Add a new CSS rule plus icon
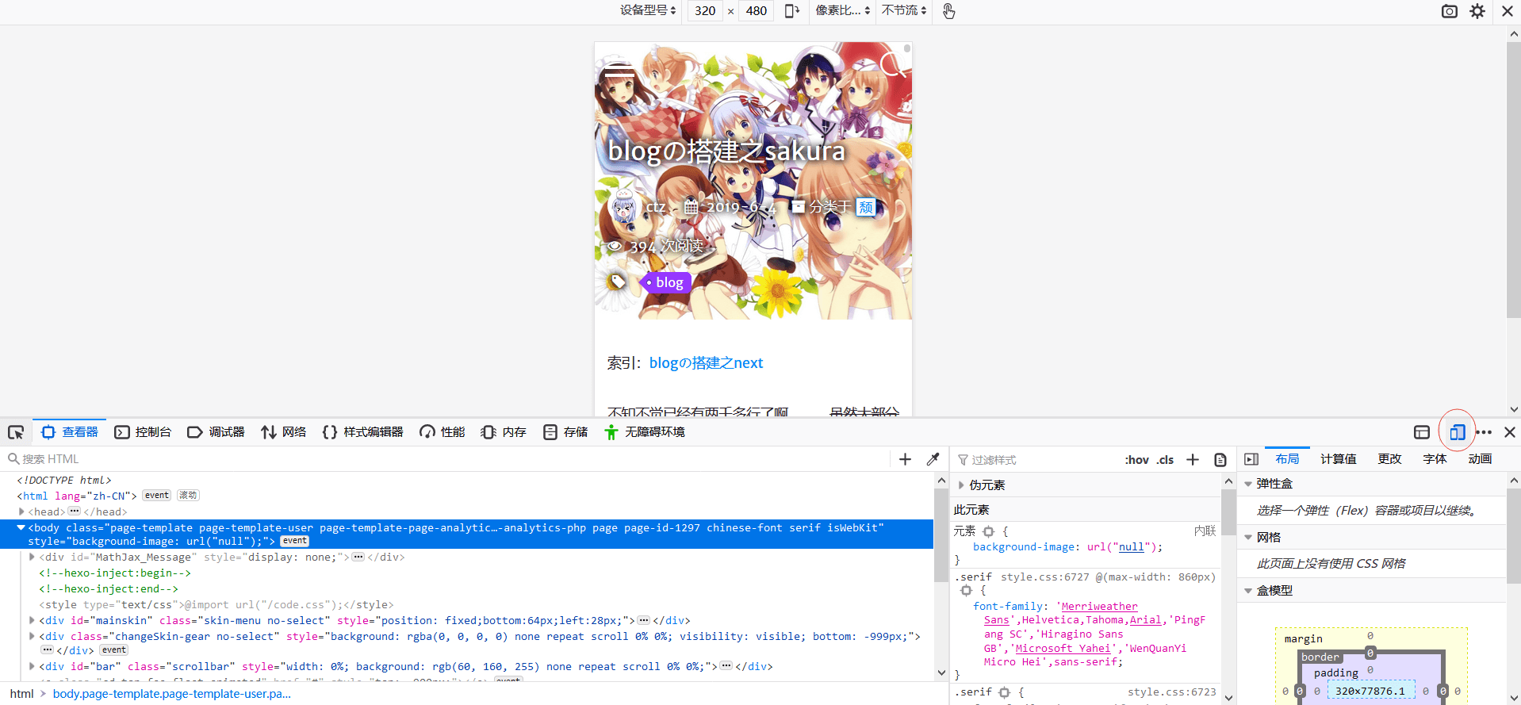This screenshot has height=705, width=1521. (x=1193, y=460)
